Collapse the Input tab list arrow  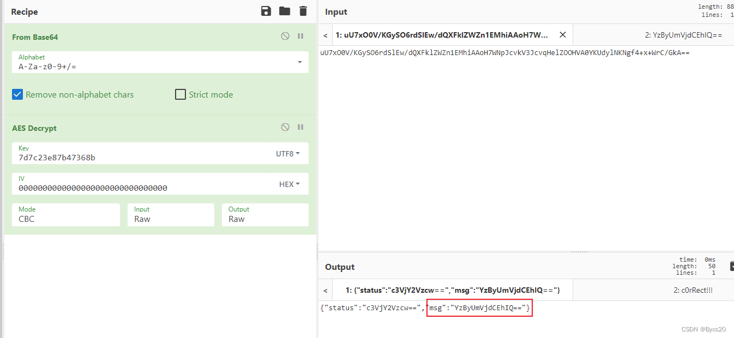[x=324, y=34]
